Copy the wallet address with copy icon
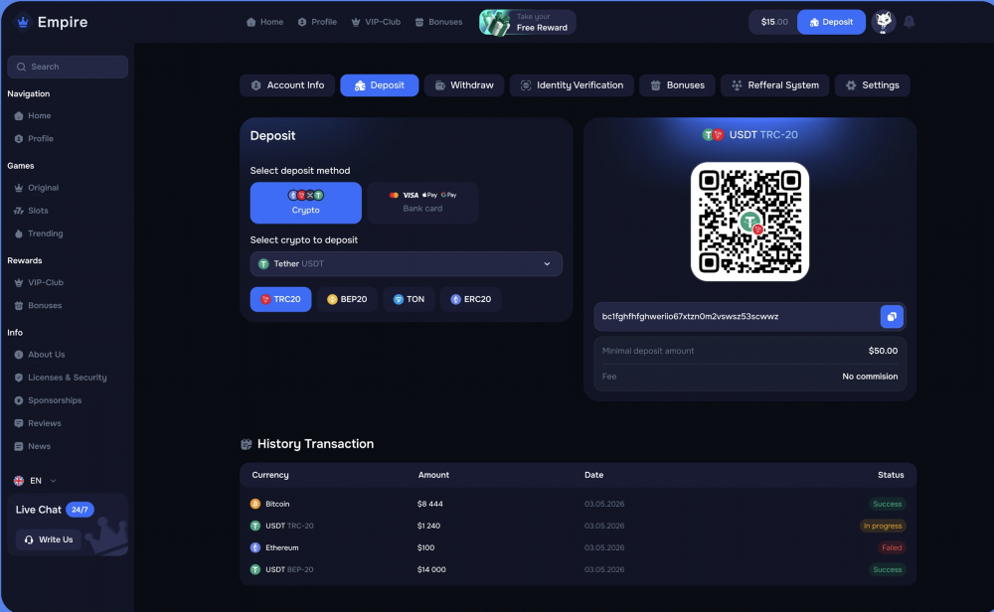Image resolution: width=994 pixels, height=612 pixels. 892,317
